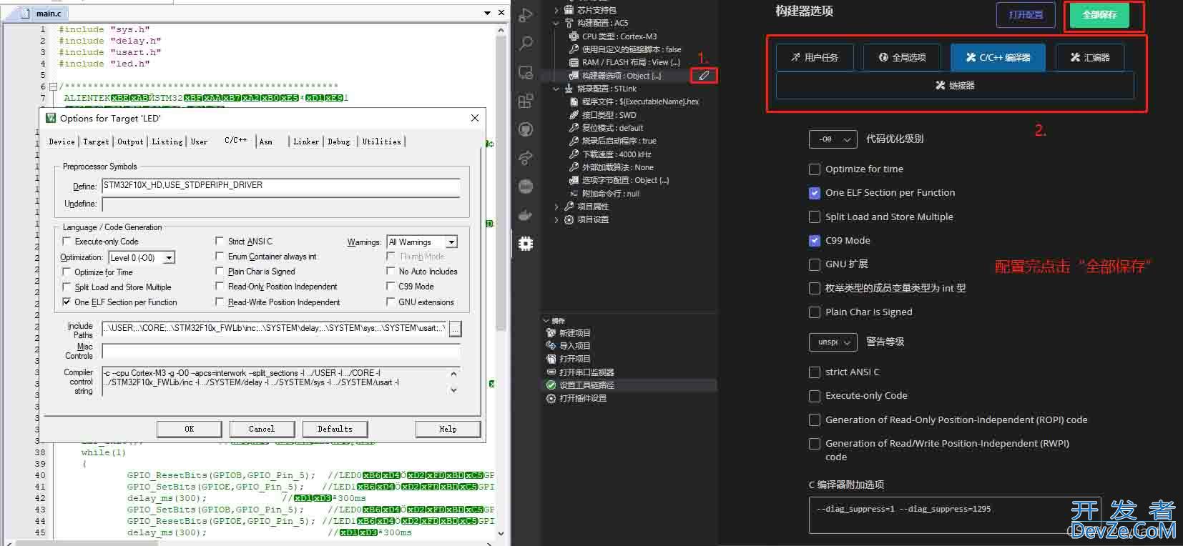Click the C 编译器附加选项 text box

click(954, 515)
